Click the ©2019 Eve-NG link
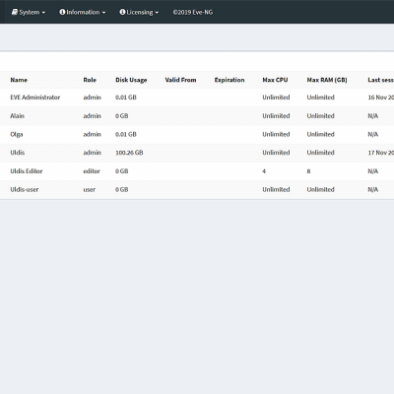 click(193, 12)
